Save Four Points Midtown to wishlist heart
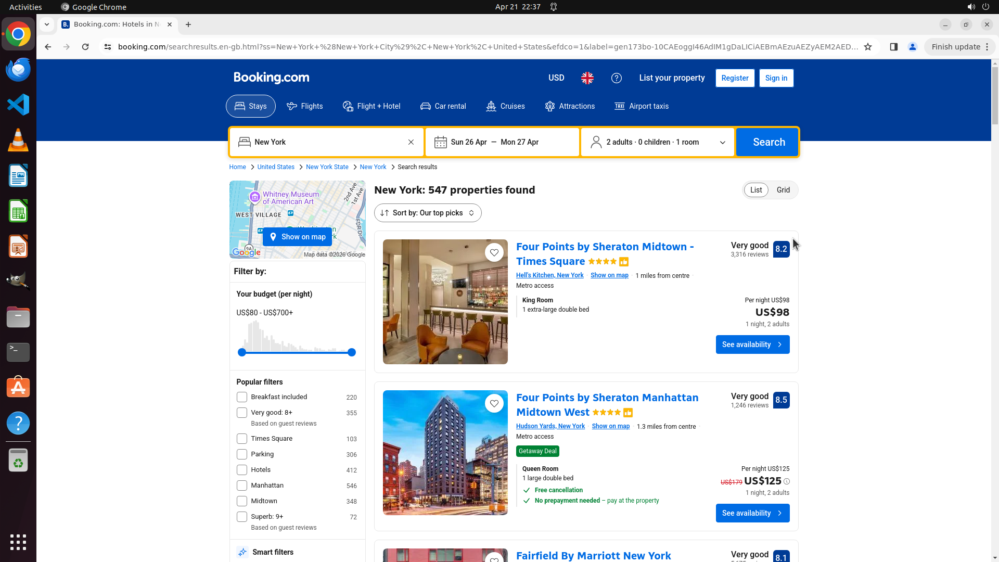The image size is (999, 562). point(494,253)
